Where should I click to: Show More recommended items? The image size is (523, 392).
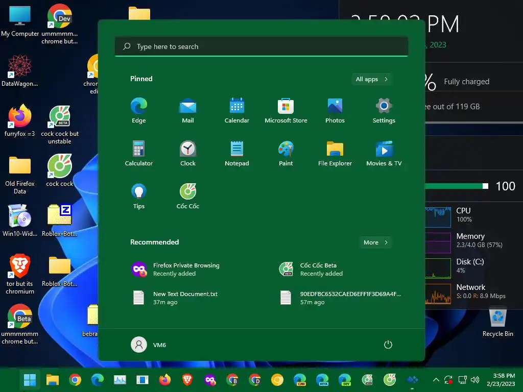[x=375, y=242]
